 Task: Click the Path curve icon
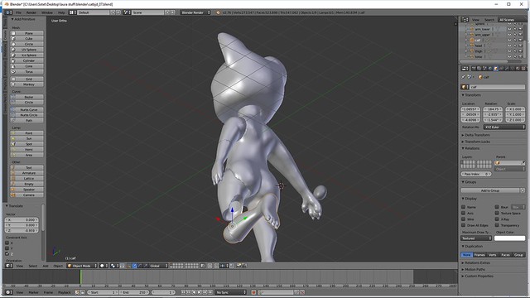click(x=13, y=121)
